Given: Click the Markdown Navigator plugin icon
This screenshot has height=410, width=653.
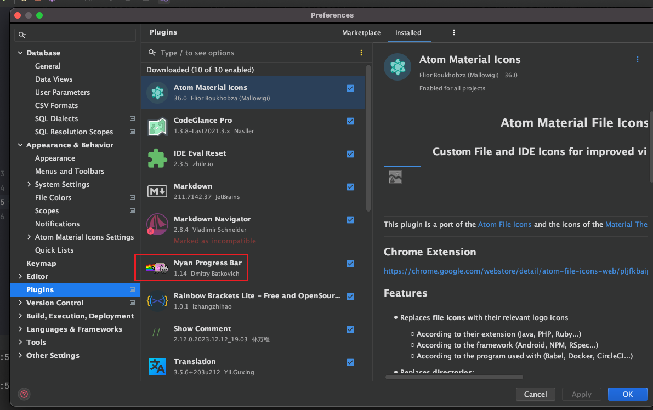Looking at the screenshot, I should 157,224.
